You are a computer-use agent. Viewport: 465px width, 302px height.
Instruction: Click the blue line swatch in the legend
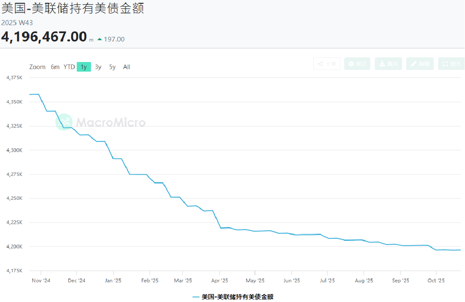coord(196,297)
